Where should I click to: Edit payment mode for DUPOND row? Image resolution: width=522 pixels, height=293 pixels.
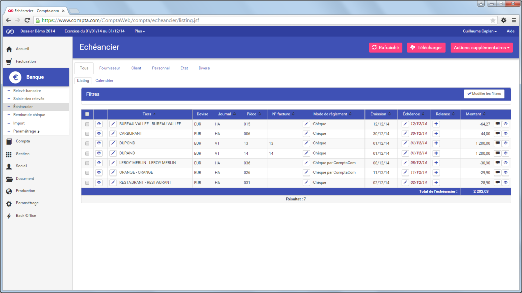tap(306, 143)
